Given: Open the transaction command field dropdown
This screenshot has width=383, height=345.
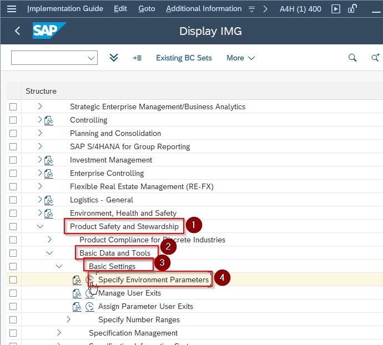Looking at the screenshot, I should click(91, 58).
